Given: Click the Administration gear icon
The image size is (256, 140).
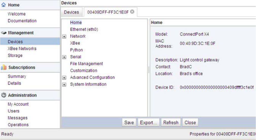Looking at the screenshot, I should (x=4, y=95).
